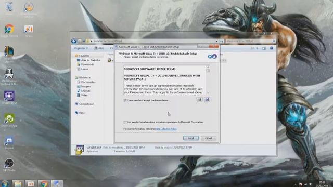This screenshot has width=333, height=187.
Task: Open Google Chrome from the taskbar
Action: pos(44,183)
